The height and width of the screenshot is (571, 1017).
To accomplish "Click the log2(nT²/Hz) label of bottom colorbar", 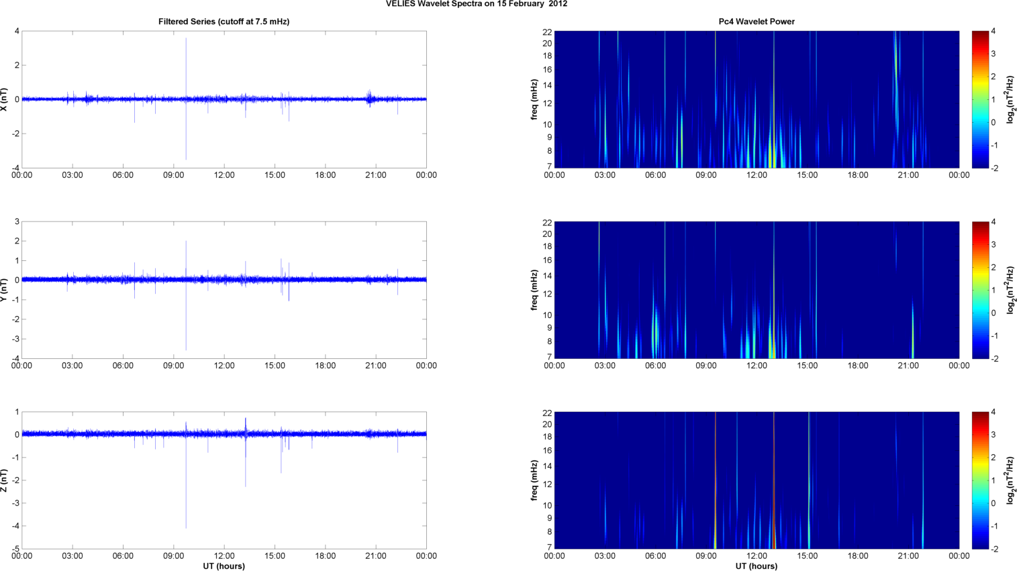I will tap(1009, 480).
